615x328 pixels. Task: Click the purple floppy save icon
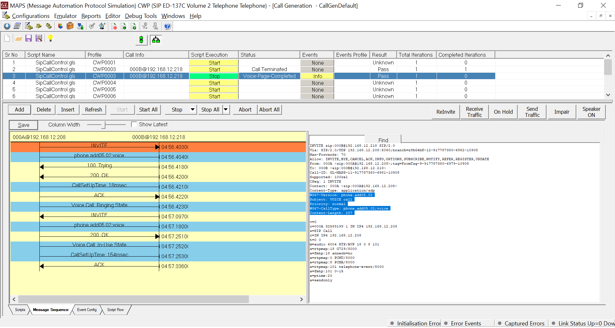[x=29, y=38]
